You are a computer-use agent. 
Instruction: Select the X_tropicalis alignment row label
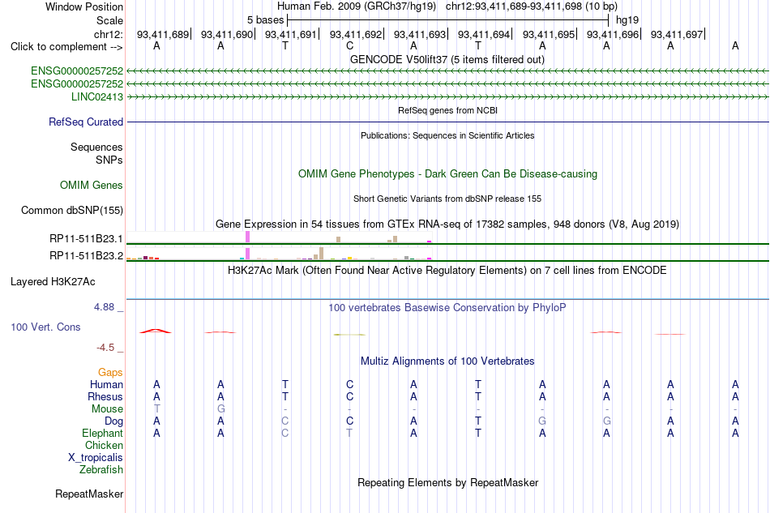[96, 458]
